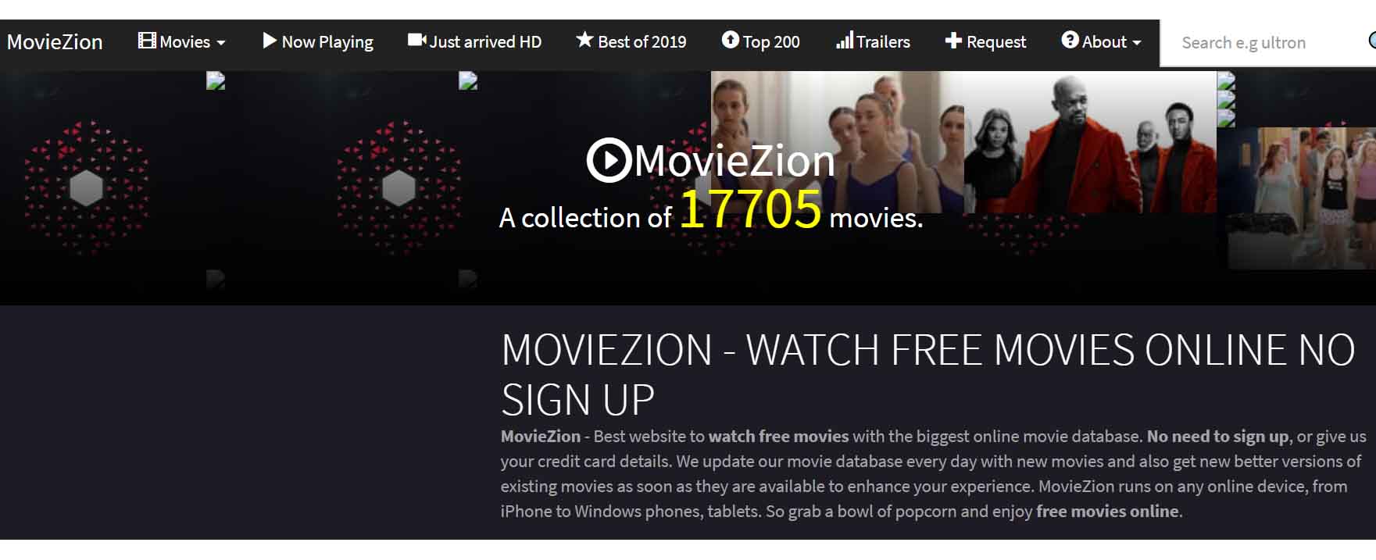Click the camera icon beside Just arrived HD
Image resolution: width=1376 pixels, height=560 pixels.
[416, 40]
